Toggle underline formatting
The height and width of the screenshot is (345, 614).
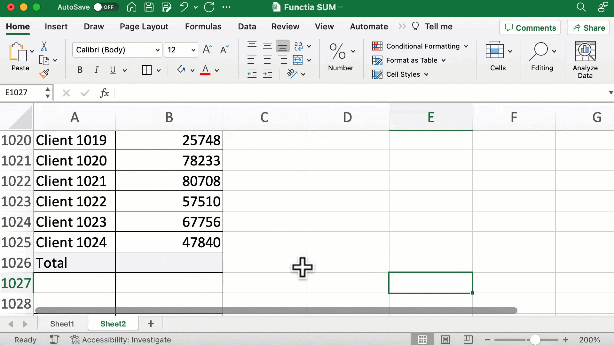[113, 70]
